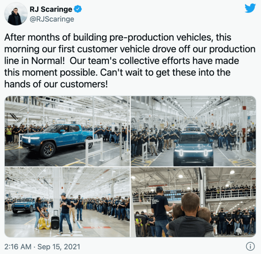Open the top-right photo of truck facing camera

pos(193,131)
